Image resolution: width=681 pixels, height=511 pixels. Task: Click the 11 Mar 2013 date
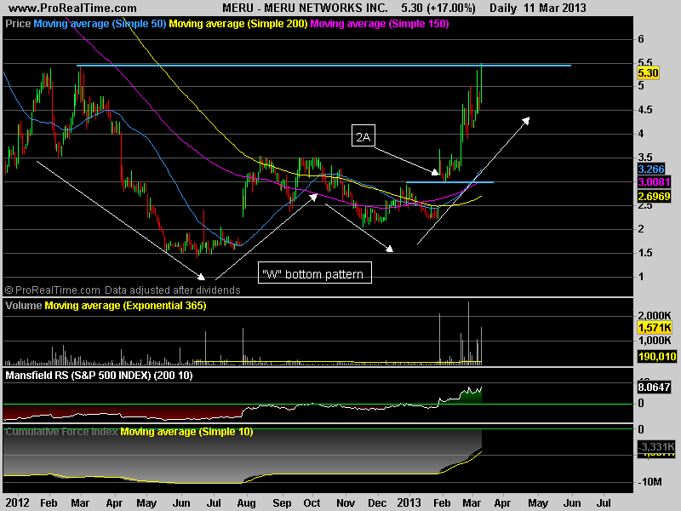pos(555,8)
